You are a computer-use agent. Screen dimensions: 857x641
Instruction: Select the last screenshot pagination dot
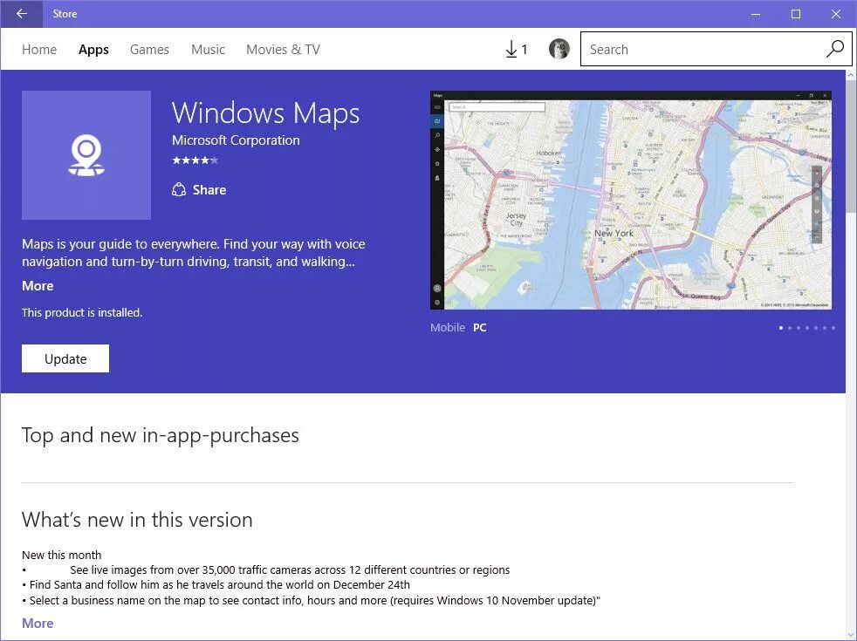pos(833,328)
